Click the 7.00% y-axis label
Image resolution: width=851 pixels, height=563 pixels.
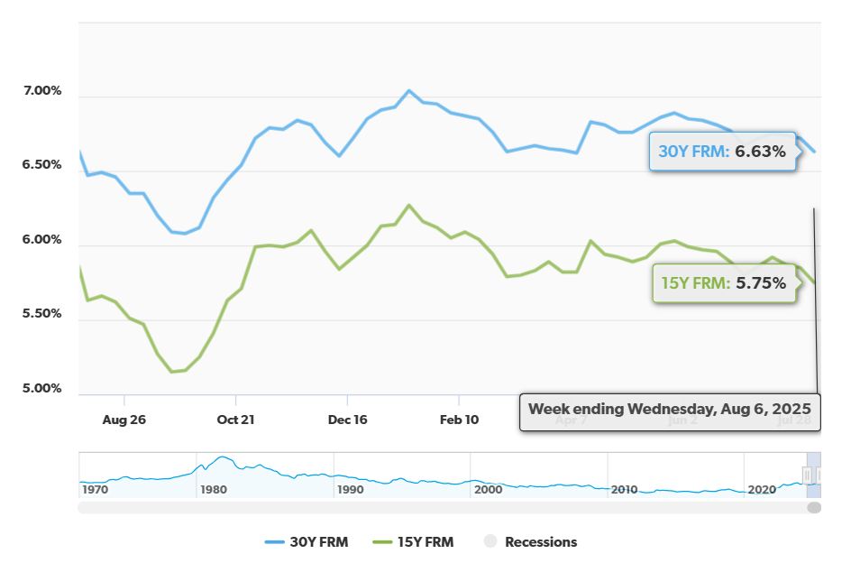pos(43,91)
